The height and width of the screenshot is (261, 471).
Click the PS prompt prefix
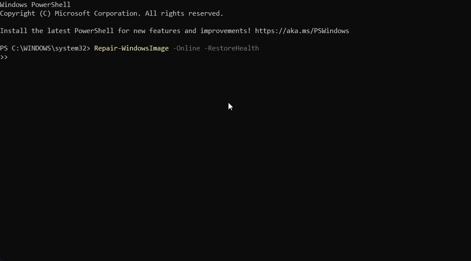point(4,48)
